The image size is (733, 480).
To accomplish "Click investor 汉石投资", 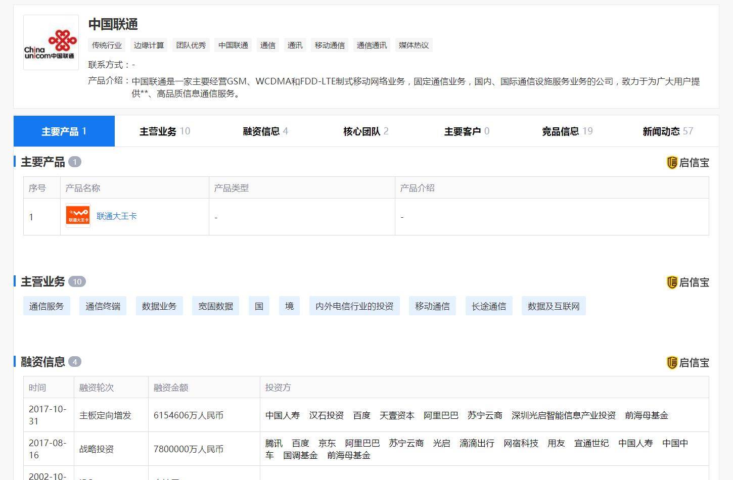I will point(327,415).
